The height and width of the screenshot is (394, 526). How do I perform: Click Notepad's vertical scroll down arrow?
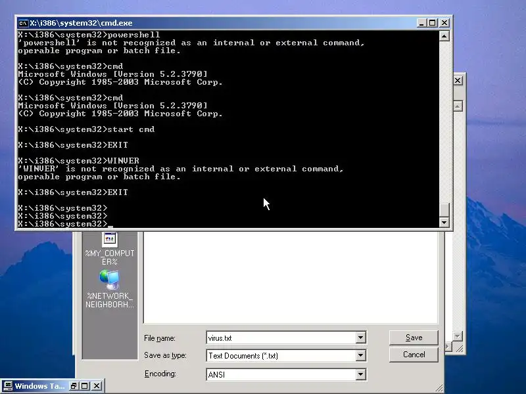tap(458, 336)
